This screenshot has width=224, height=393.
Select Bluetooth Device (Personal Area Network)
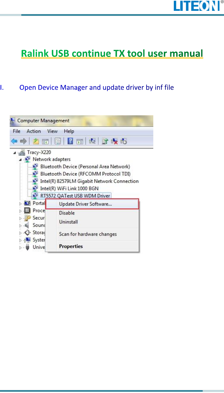pos(85,166)
